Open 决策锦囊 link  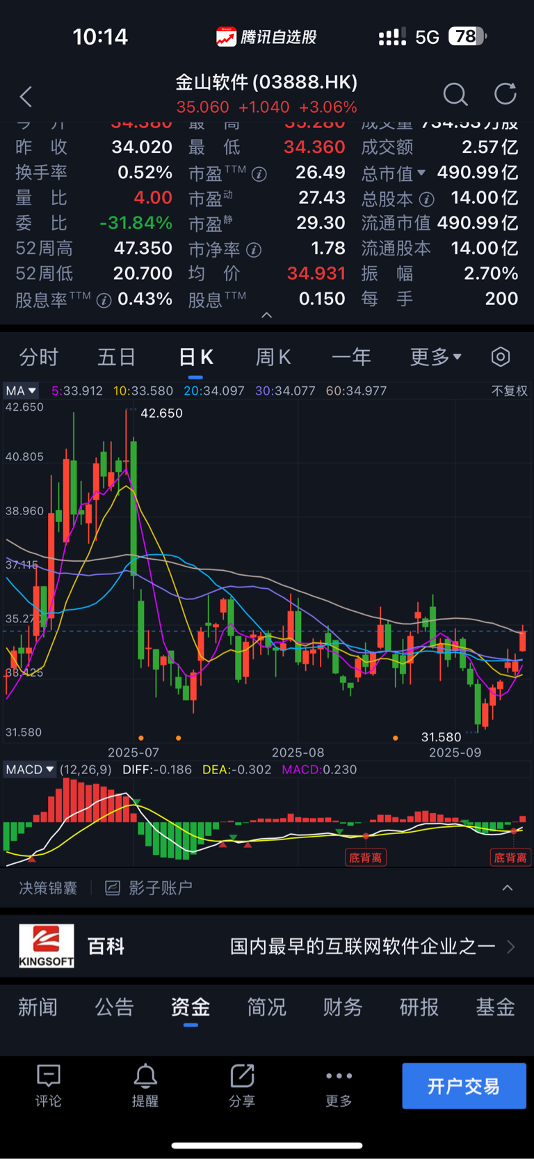point(48,888)
